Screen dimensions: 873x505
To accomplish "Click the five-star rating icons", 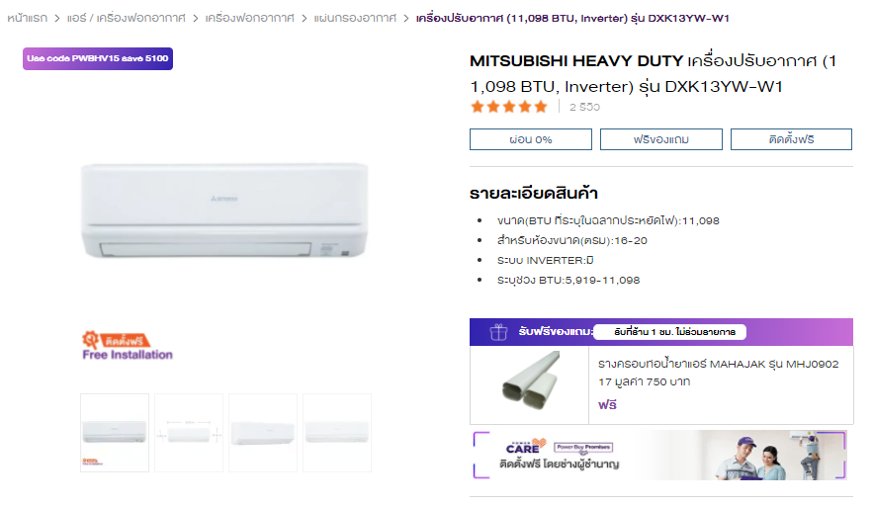I will tap(509, 107).
